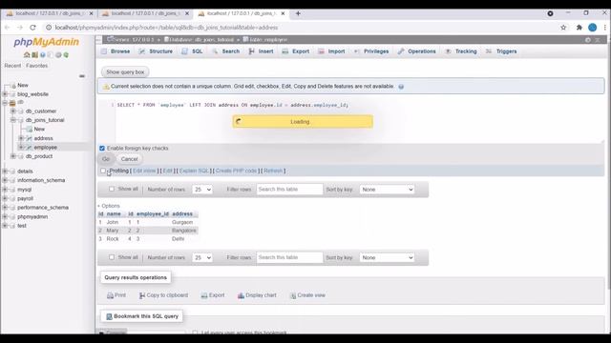The height and width of the screenshot is (343, 611).
Task: Check Show all below the results table
Action: click(112, 257)
